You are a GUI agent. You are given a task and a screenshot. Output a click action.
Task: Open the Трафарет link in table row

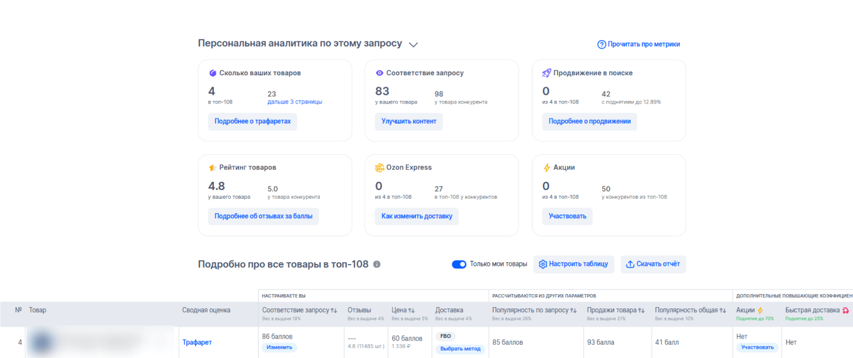point(197,342)
